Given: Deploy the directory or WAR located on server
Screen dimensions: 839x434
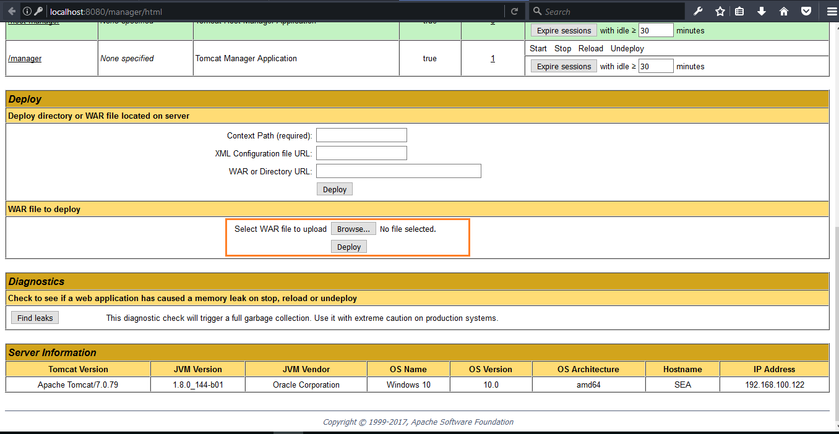Looking at the screenshot, I should click(334, 189).
